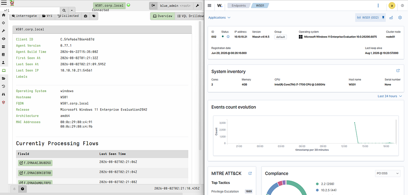Select Host Information laptop icon in sidebar
The width and height of the screenshot is (408, 195).
point(3,70)
